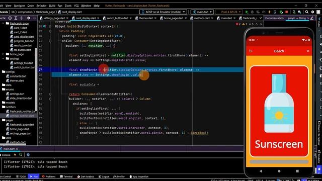Open Search Everywhere magnifier icon
This screenshot has height=181, width=322.
click(x=307, y=12)
